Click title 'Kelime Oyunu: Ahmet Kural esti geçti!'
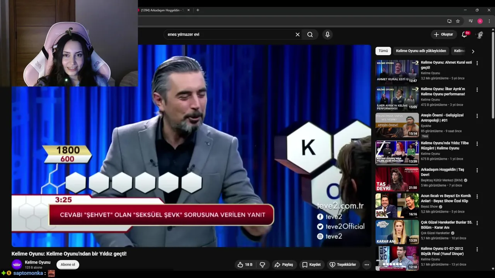Image resolution: width=495 pixels, height=278 pixels. (x=446, y=65)
